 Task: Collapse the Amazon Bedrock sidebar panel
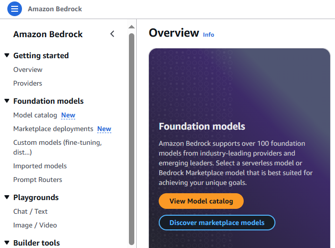pos(112,34)
